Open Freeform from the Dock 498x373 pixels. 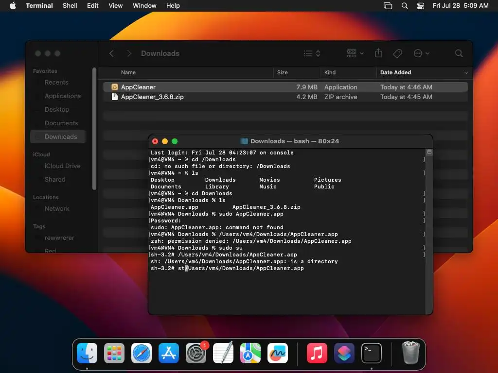[278, 353]
